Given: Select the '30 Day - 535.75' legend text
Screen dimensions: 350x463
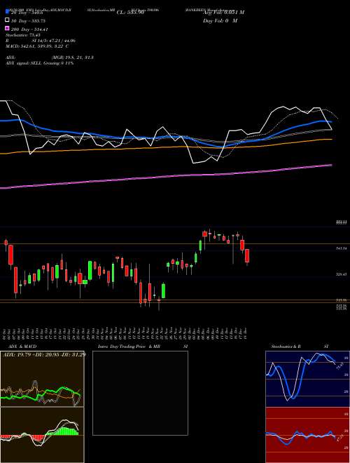Looking at the screenshot, I should coord(28,20).
